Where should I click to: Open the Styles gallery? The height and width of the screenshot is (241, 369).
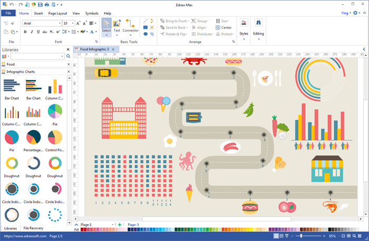(x=244, y=26)
